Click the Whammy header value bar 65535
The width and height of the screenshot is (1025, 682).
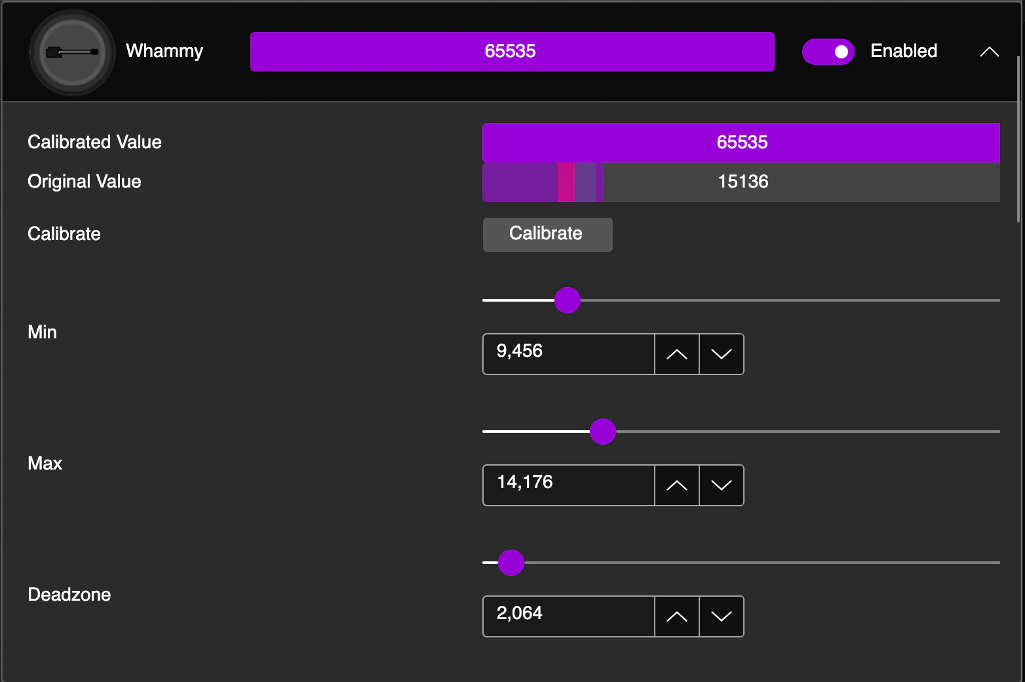coord(512,52)
